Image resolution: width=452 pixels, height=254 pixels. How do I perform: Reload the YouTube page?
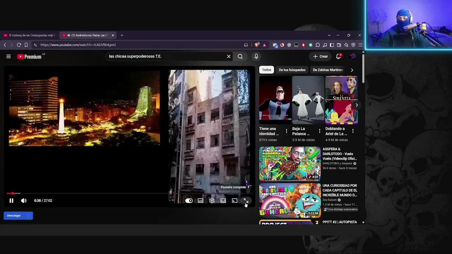19,45
